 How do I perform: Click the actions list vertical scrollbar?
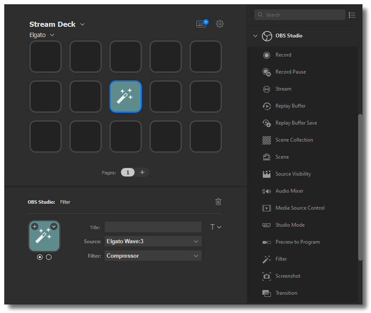(x=360, y=187)
